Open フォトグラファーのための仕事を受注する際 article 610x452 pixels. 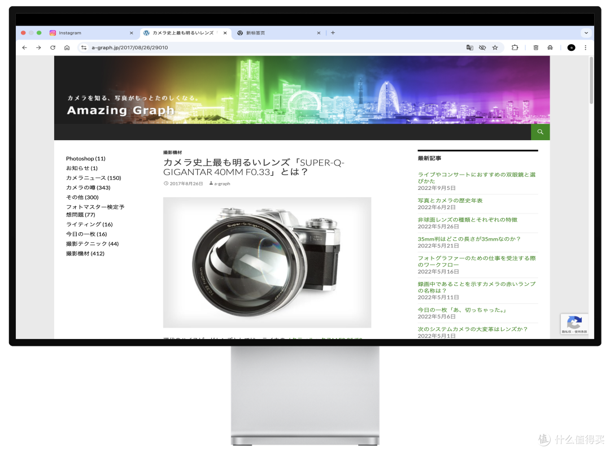coord(477,261)
